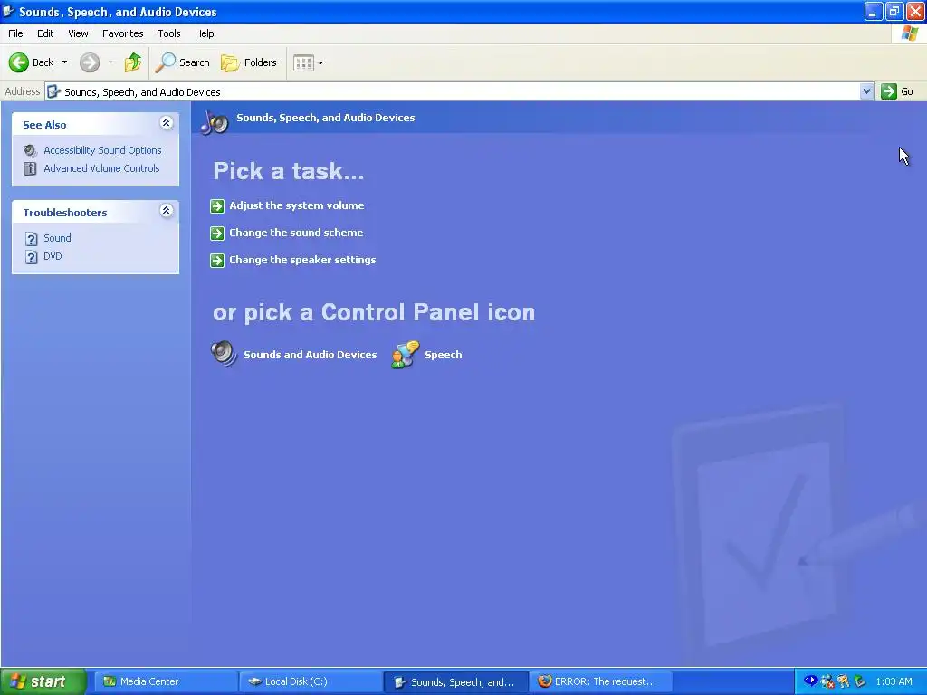Viewport: 927px width, 695px height.
Task: Click the Windows flag logo in menu bar
Action: (x=910, y=33)
